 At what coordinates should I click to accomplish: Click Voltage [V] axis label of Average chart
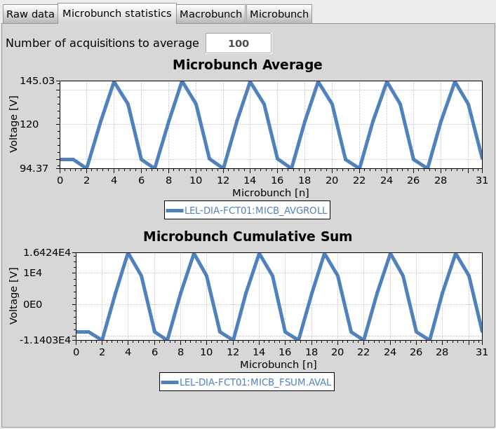13,125
